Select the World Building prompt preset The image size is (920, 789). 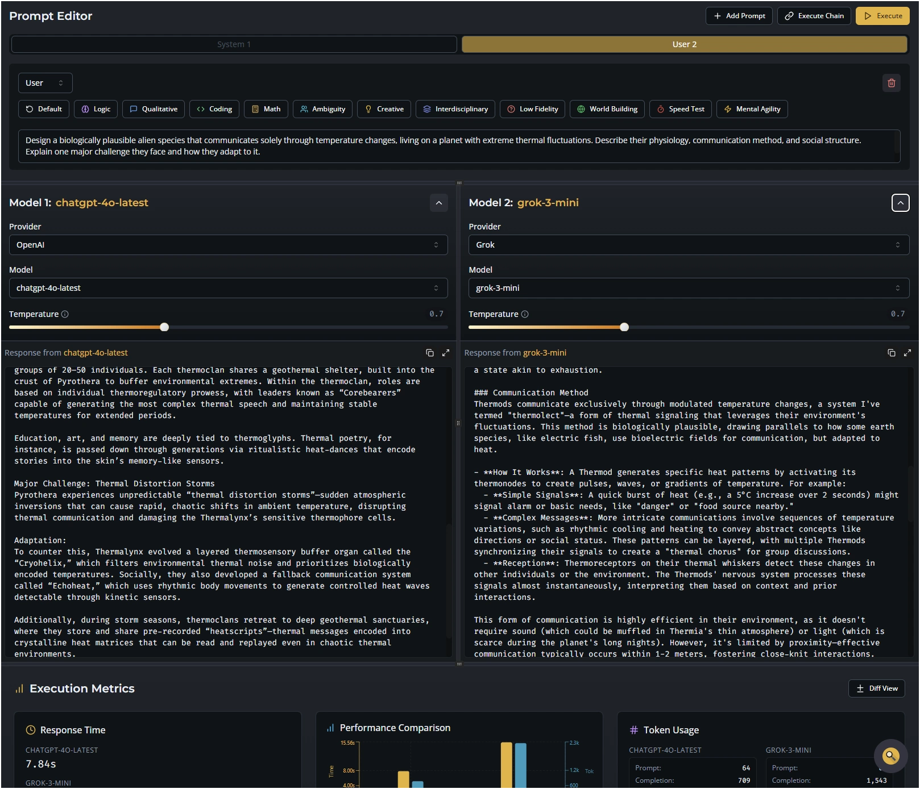607,109
